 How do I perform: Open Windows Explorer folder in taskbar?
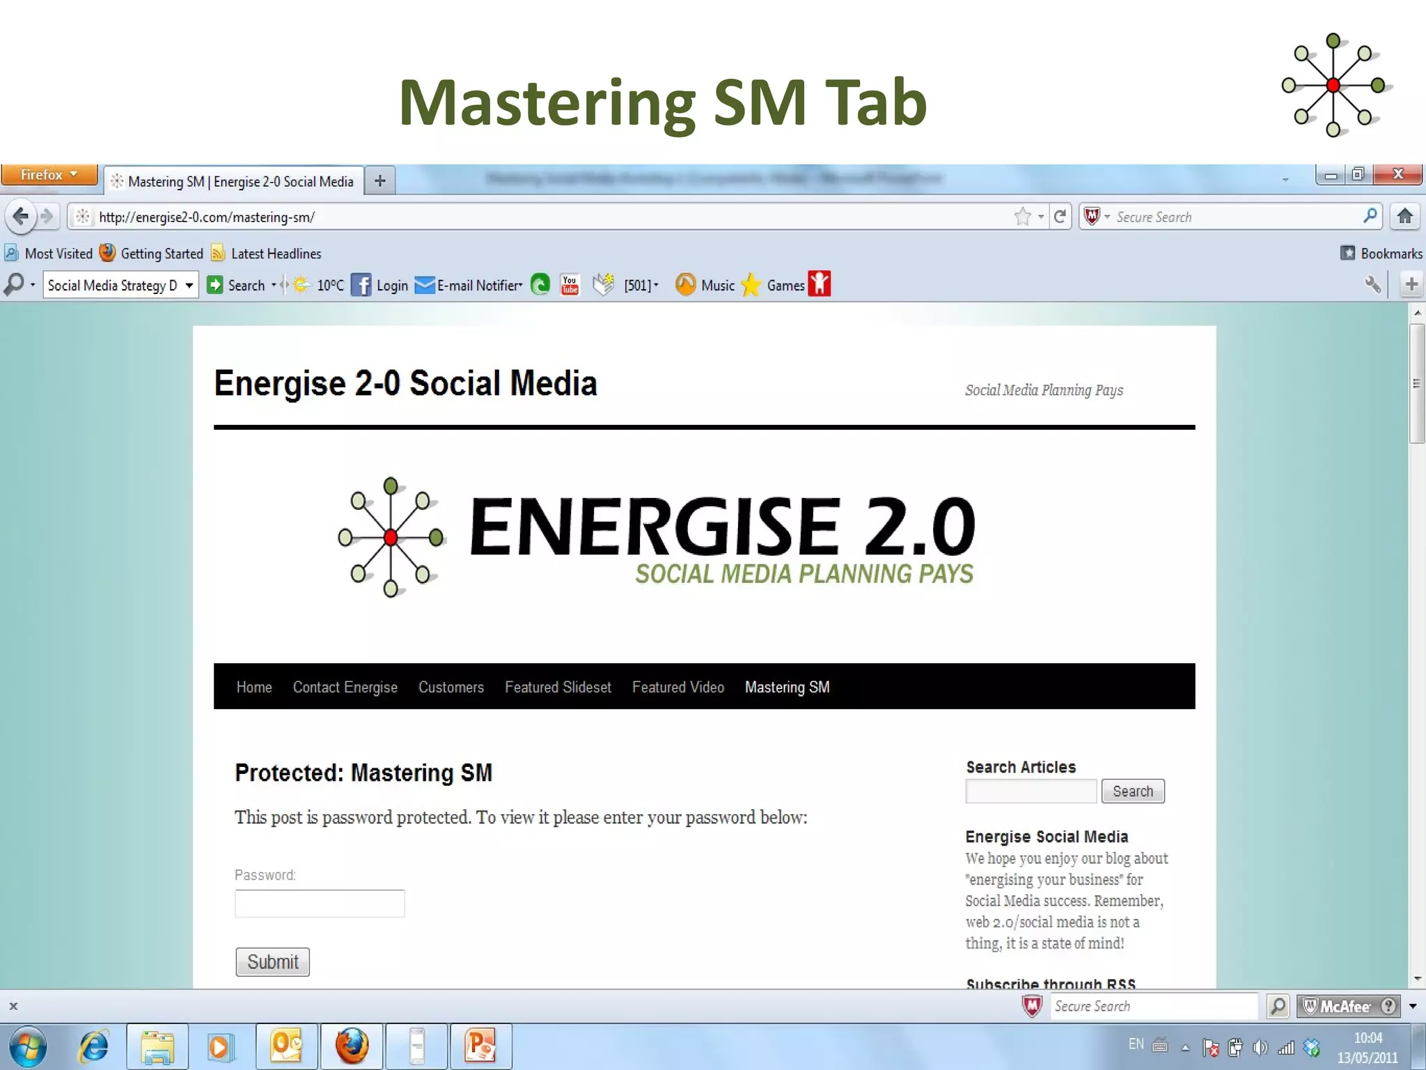pos(157,1046)
